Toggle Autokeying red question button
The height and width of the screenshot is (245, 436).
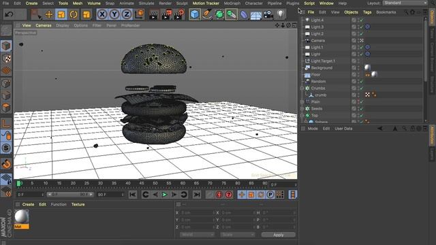tap(229, 195)
